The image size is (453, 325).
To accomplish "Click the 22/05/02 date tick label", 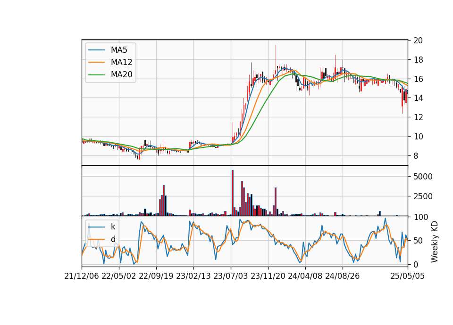I will pyautogui.click(x=119, y=276).
